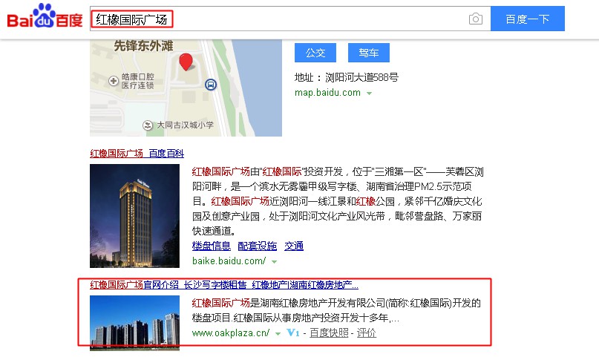Click the 公交 transit button
This screenshot has width=599, height=357.
point(315,53)
